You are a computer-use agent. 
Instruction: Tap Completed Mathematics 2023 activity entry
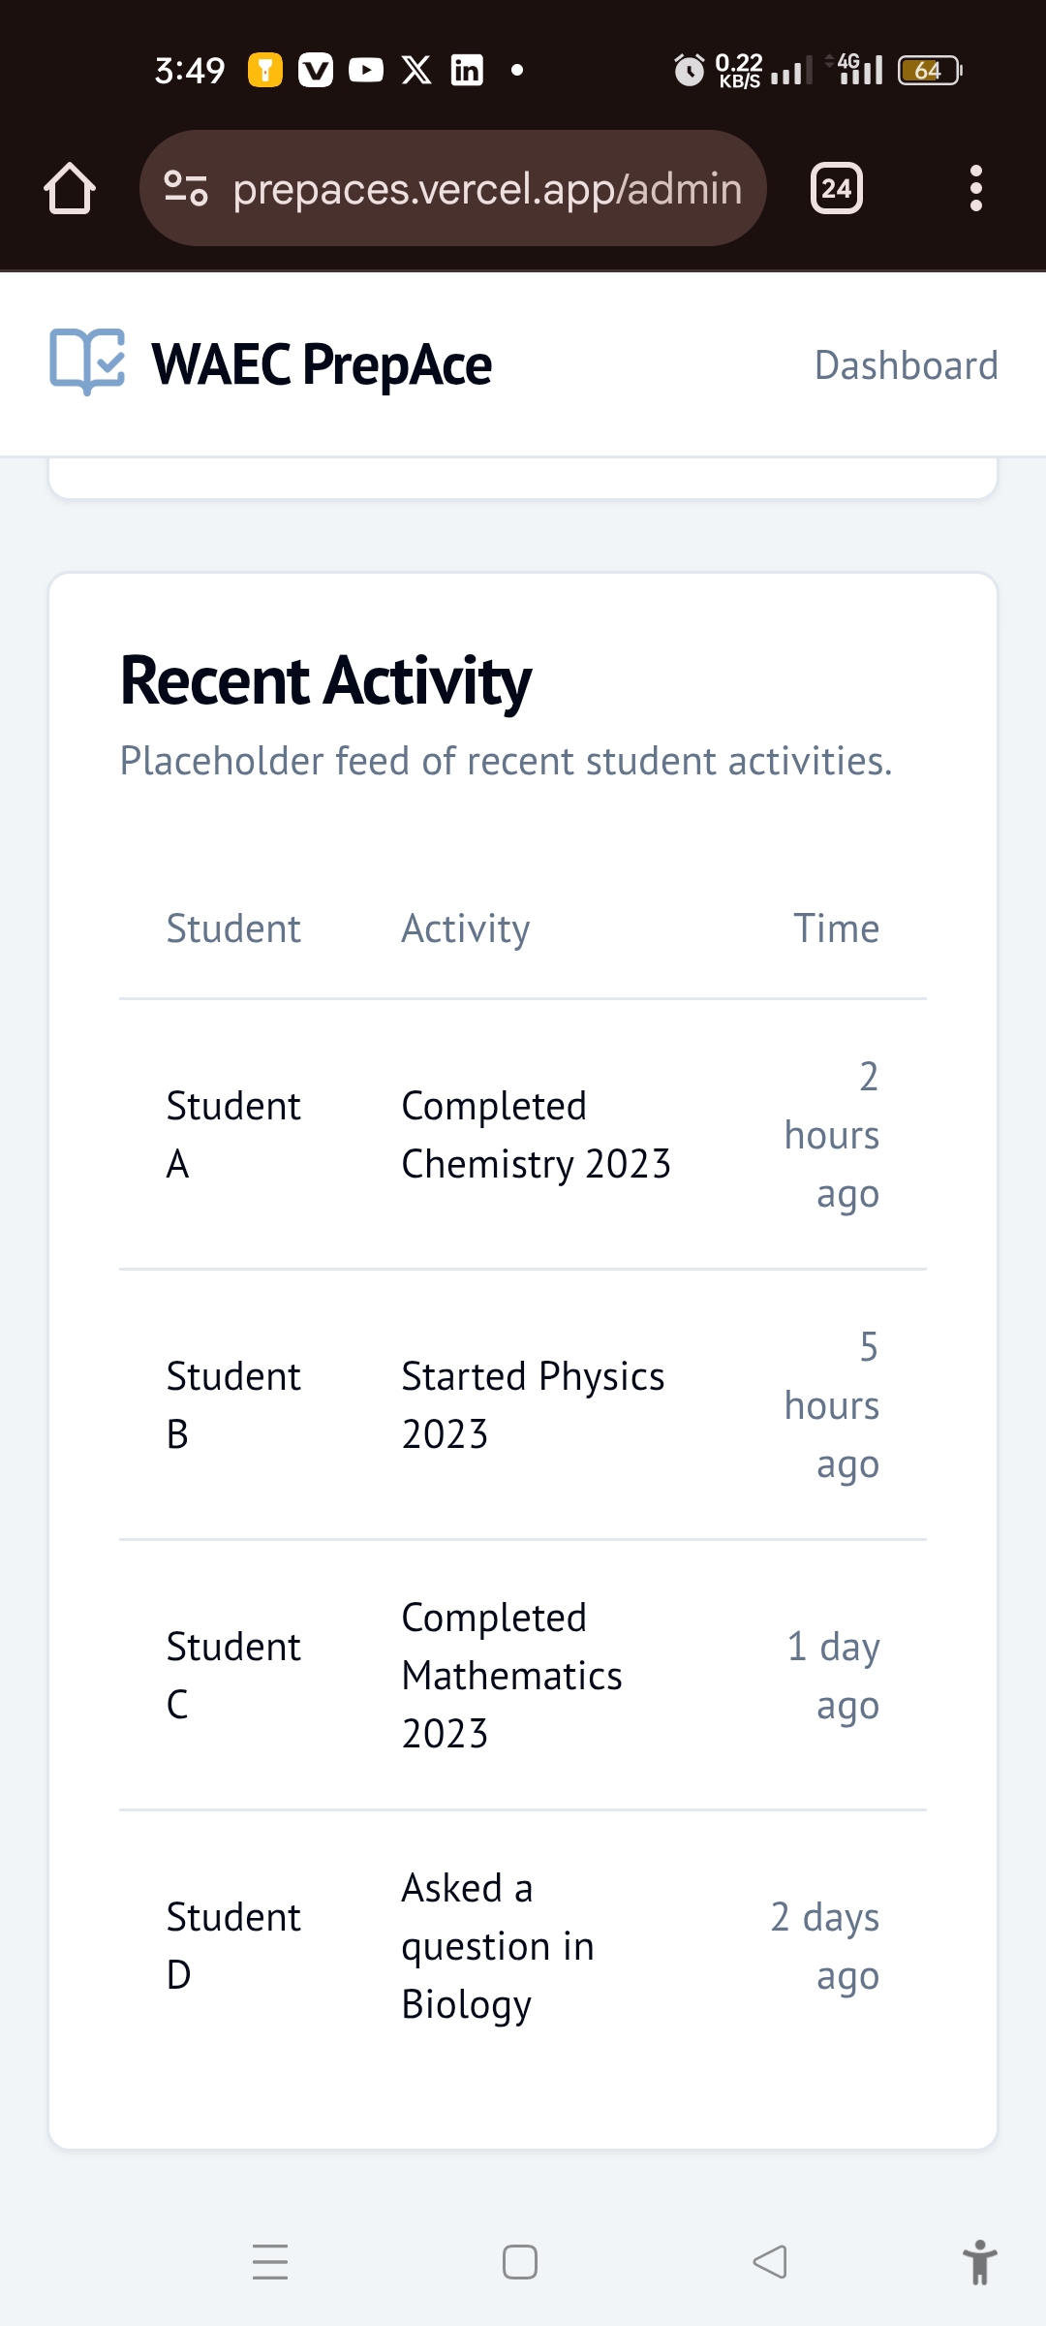click(x=511, y=1675)
